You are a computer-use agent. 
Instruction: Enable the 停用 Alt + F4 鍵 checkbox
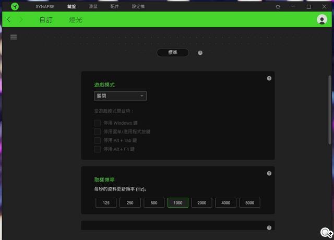pyautogui.click(x=97, y=150)
